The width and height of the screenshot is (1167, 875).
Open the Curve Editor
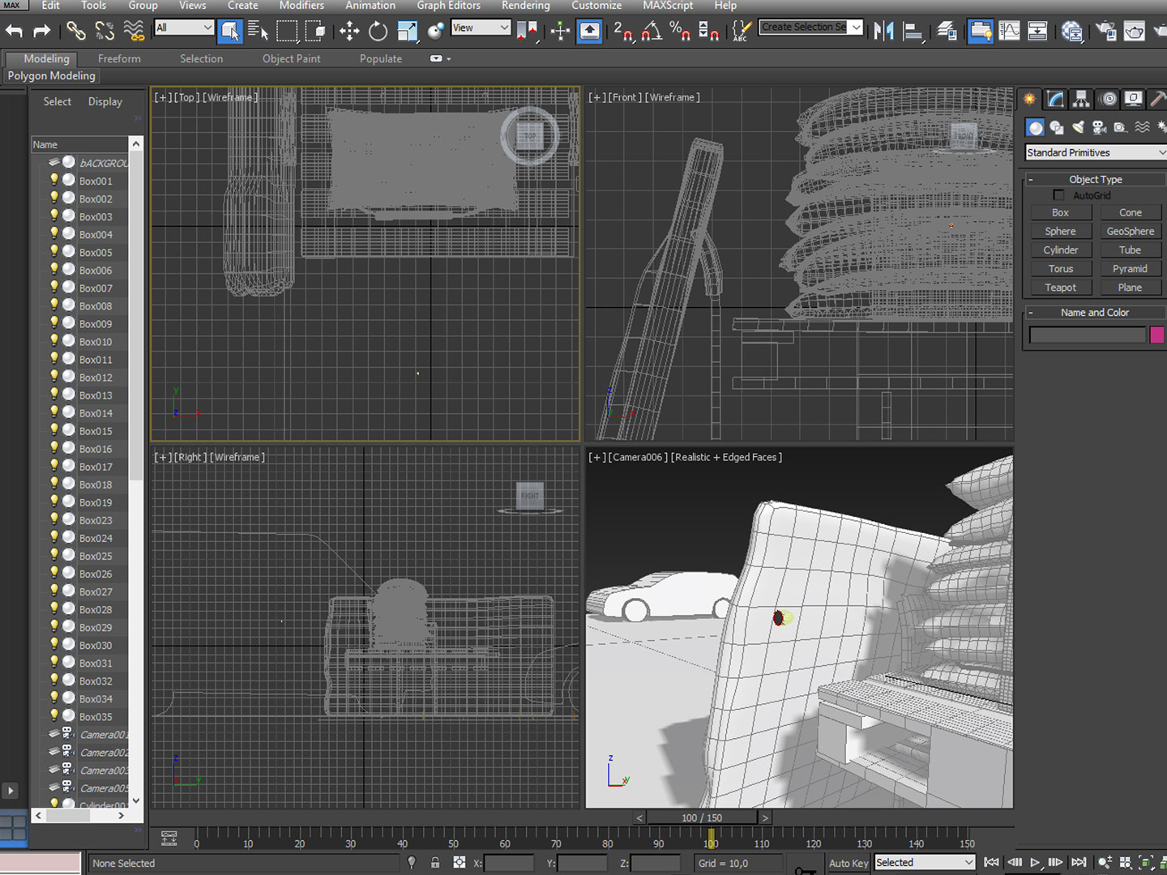tap(1010, 32)
